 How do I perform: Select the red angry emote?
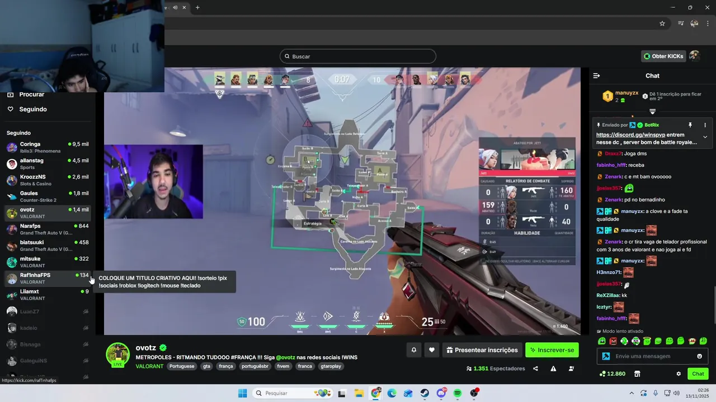coord(613,341)
